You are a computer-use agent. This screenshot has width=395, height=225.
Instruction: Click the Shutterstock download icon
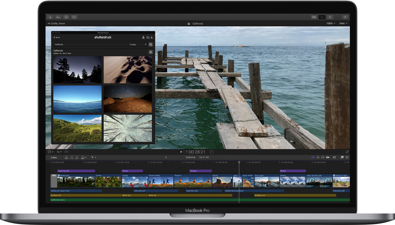152,37
